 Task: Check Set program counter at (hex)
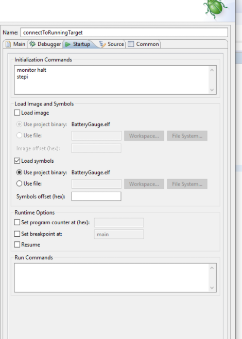[x=17, y=222]
